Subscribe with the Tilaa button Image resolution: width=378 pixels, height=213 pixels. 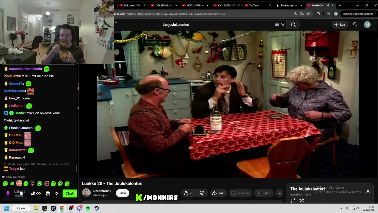(x=123, y=193)
